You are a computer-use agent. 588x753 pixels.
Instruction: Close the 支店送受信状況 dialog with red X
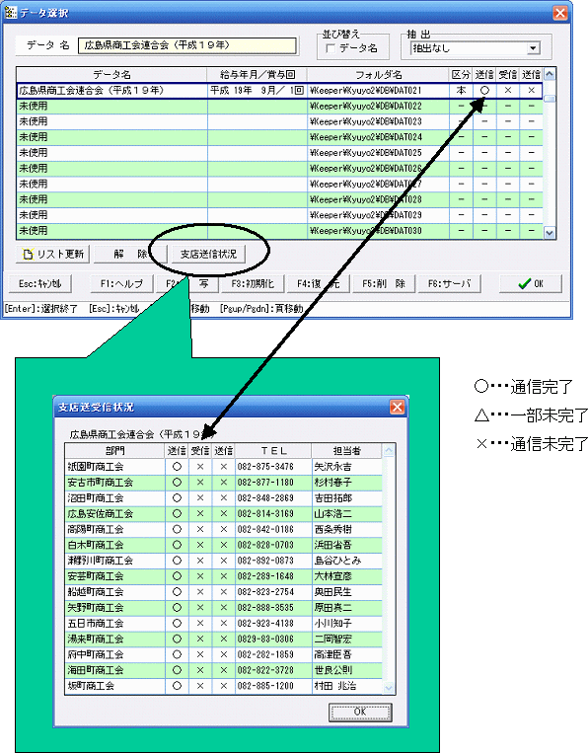[x=397, y=408]
